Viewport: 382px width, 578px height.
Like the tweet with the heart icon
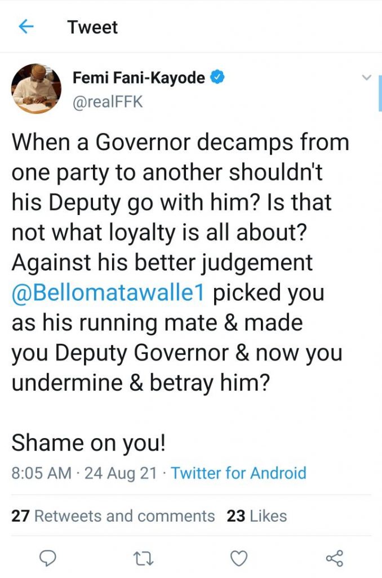click(239, 558)
